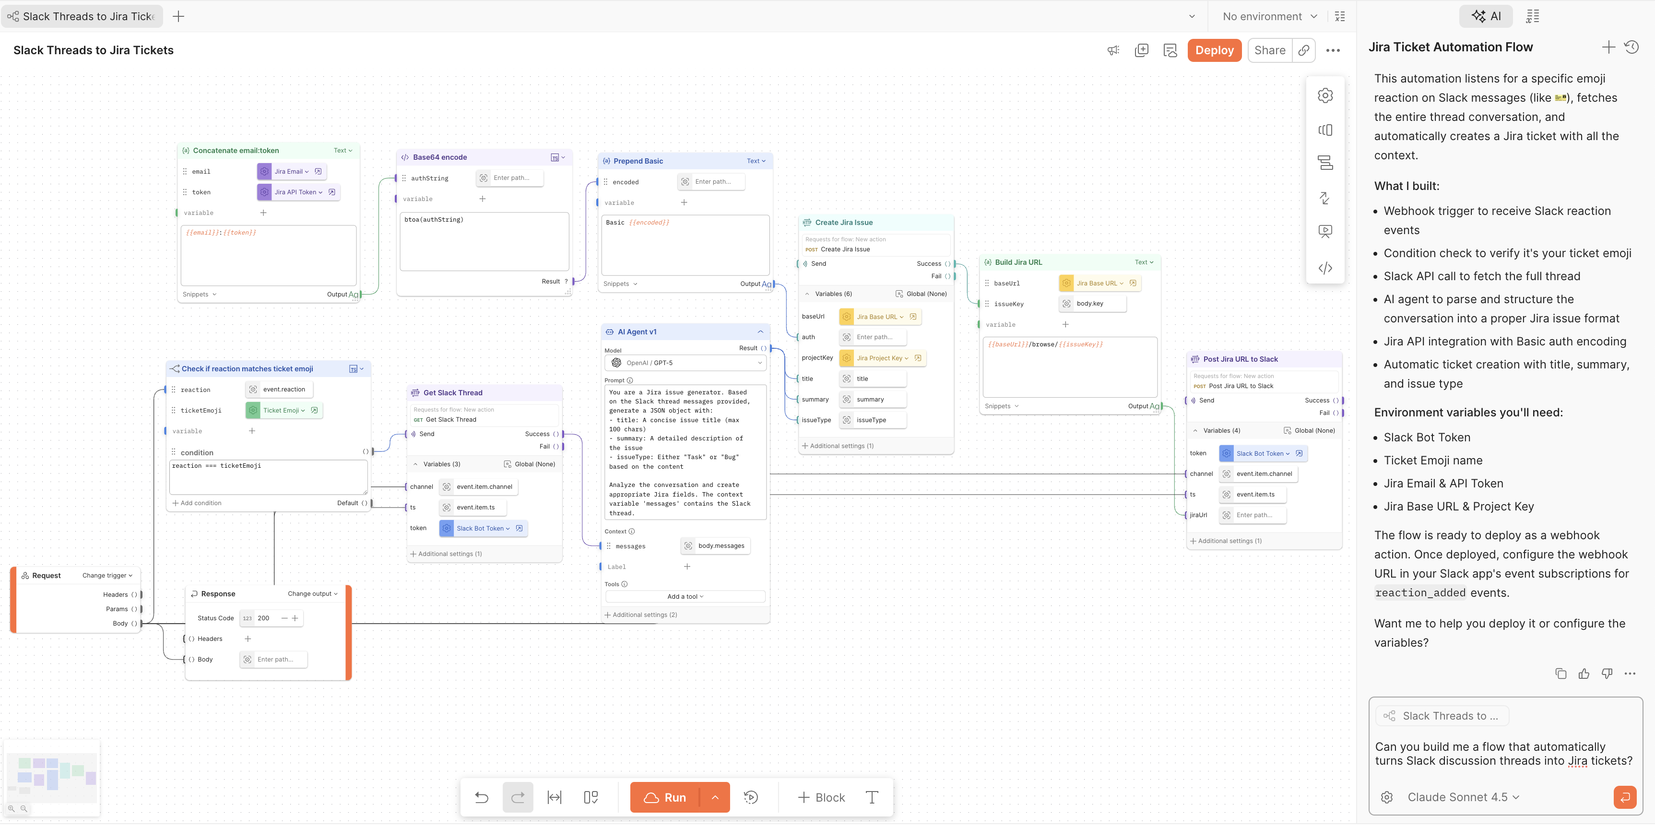
Task: Open the code view from the right sidebar
Action: point(1325,268)
